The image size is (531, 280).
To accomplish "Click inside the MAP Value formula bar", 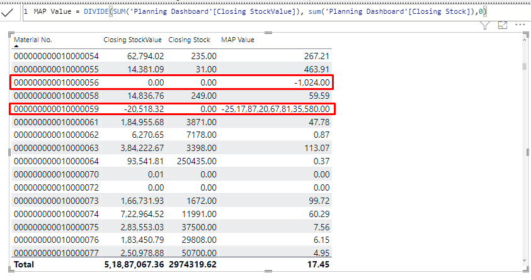I will (x=276, y=11).
